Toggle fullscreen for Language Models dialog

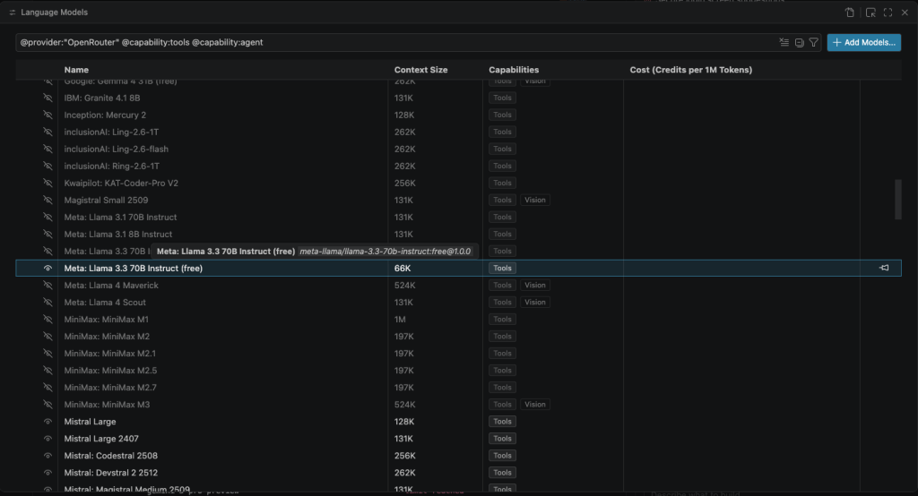point(888,13)
